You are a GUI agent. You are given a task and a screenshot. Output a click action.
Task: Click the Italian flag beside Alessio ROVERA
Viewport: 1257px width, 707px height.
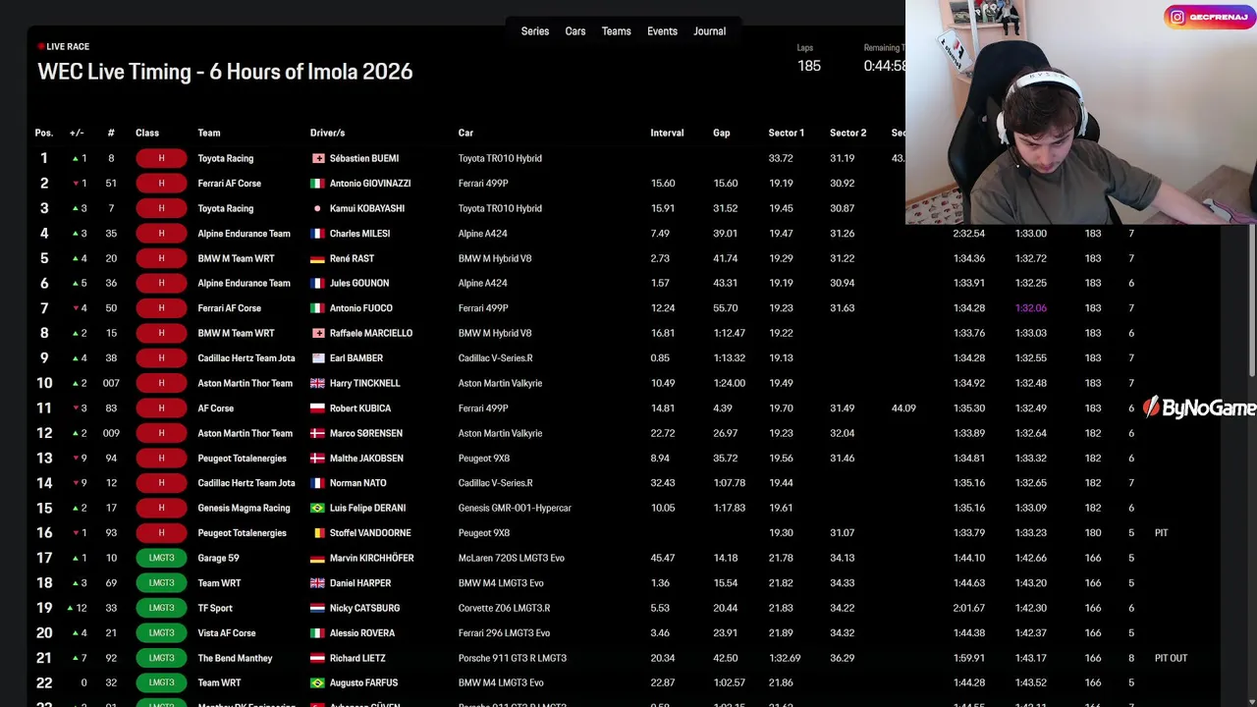tap(317, 633)
